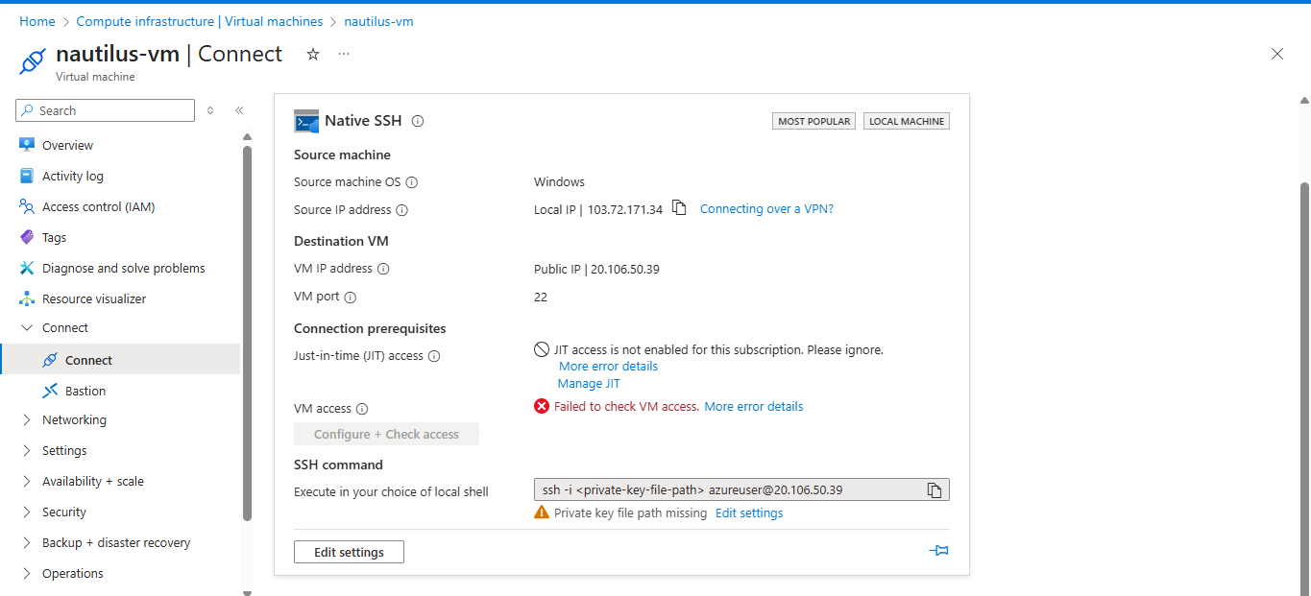The height and width of the screenshot is (596, 1311).
Task: Copy the SSH command to clipboard
Action: 934,490
